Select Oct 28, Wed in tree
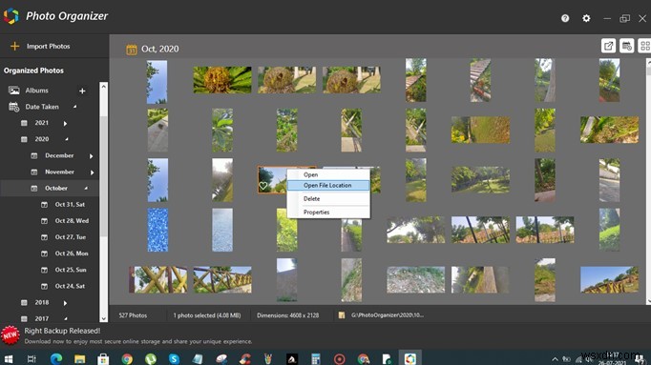This screenshot has height=365, width=651. [72, 221]
